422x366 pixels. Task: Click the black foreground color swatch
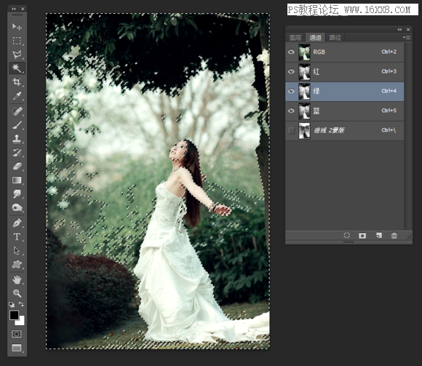click(x=14, y=315)
